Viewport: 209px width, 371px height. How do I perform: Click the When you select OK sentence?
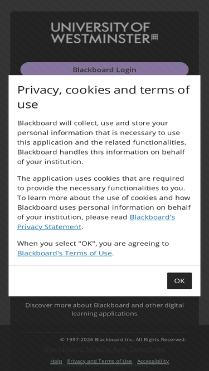[x=93, y=248]
